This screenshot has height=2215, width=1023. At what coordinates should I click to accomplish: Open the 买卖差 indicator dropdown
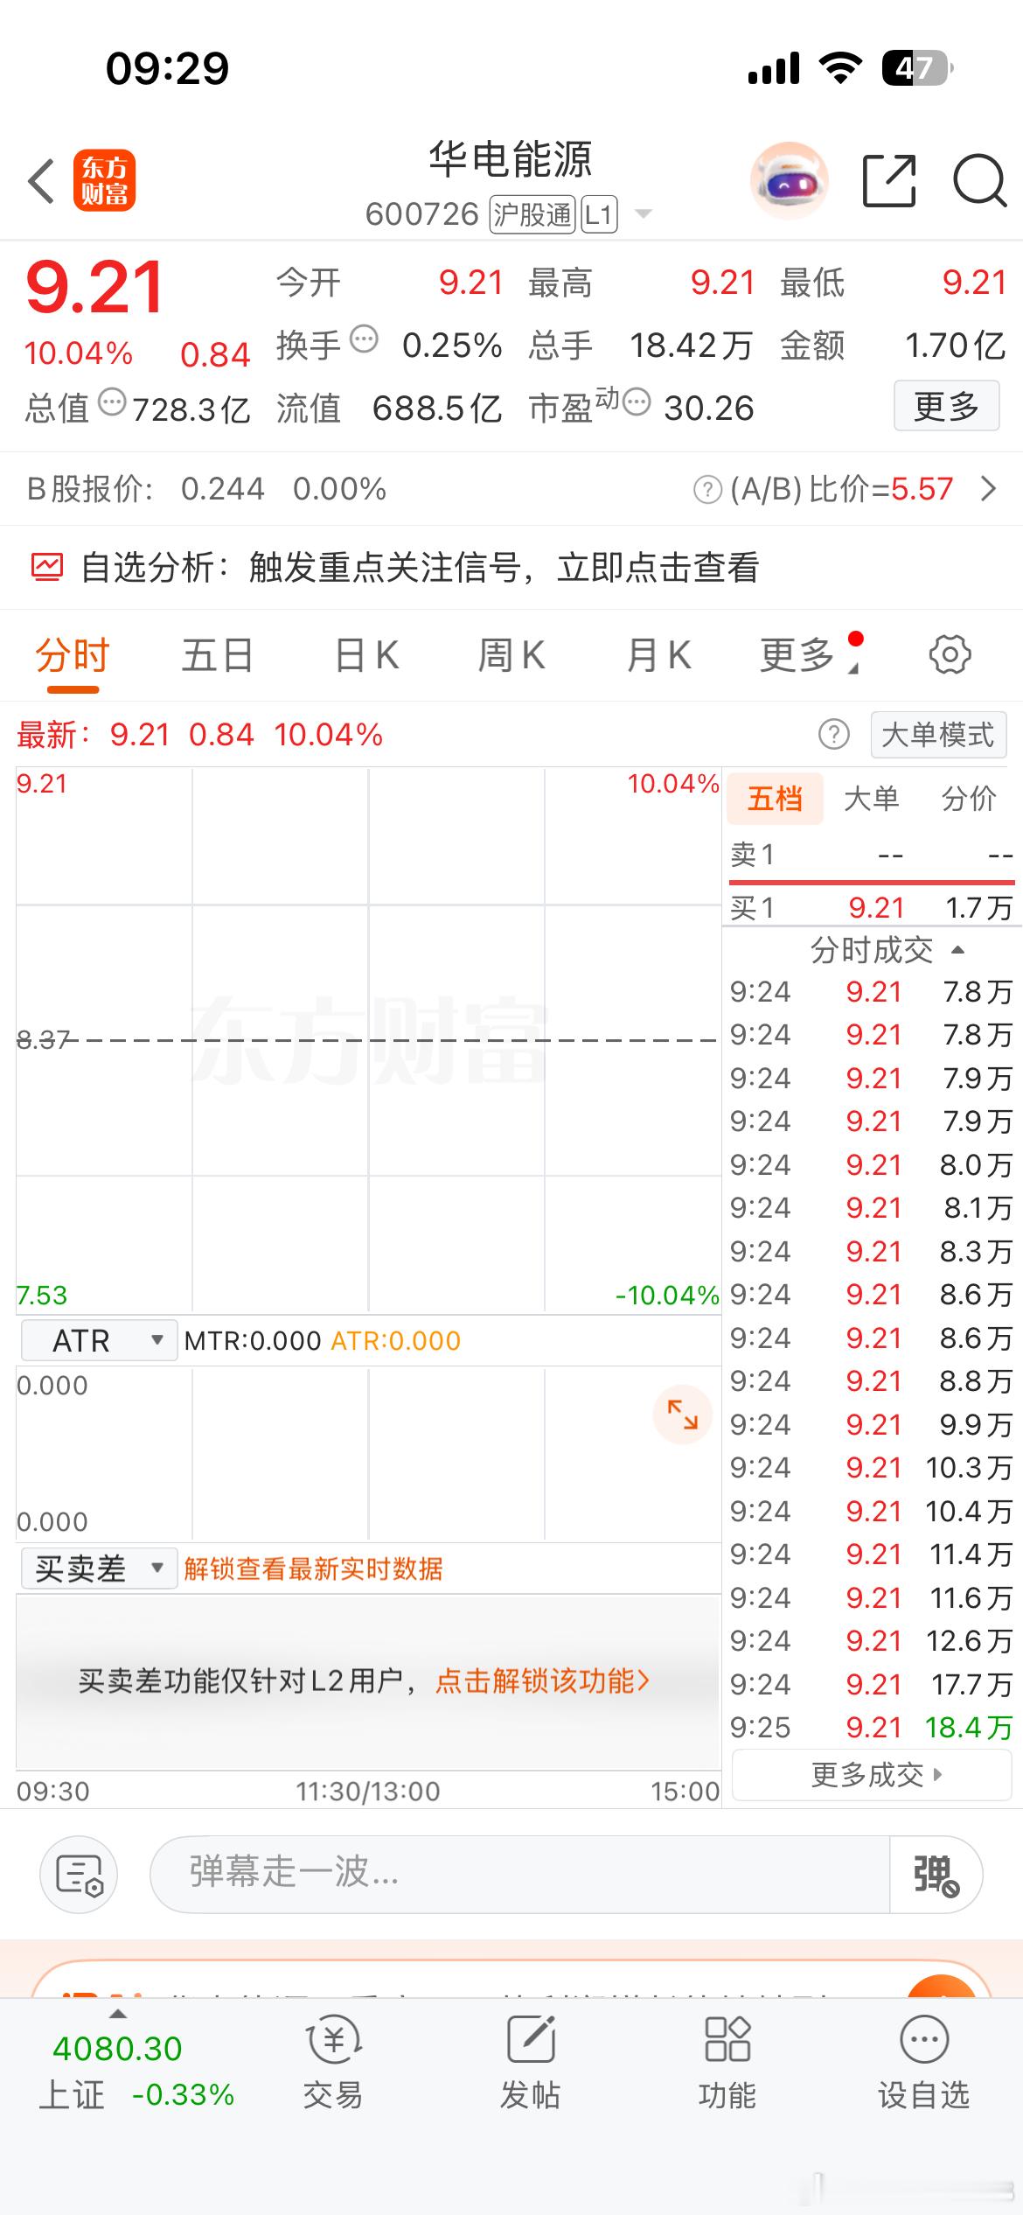pos(99,1569)
